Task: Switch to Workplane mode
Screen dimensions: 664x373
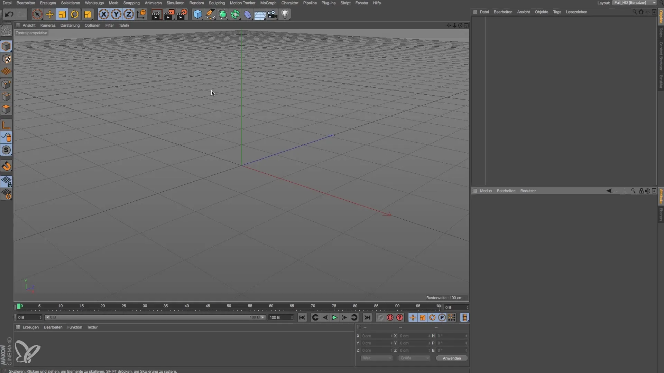Action: 6,71
